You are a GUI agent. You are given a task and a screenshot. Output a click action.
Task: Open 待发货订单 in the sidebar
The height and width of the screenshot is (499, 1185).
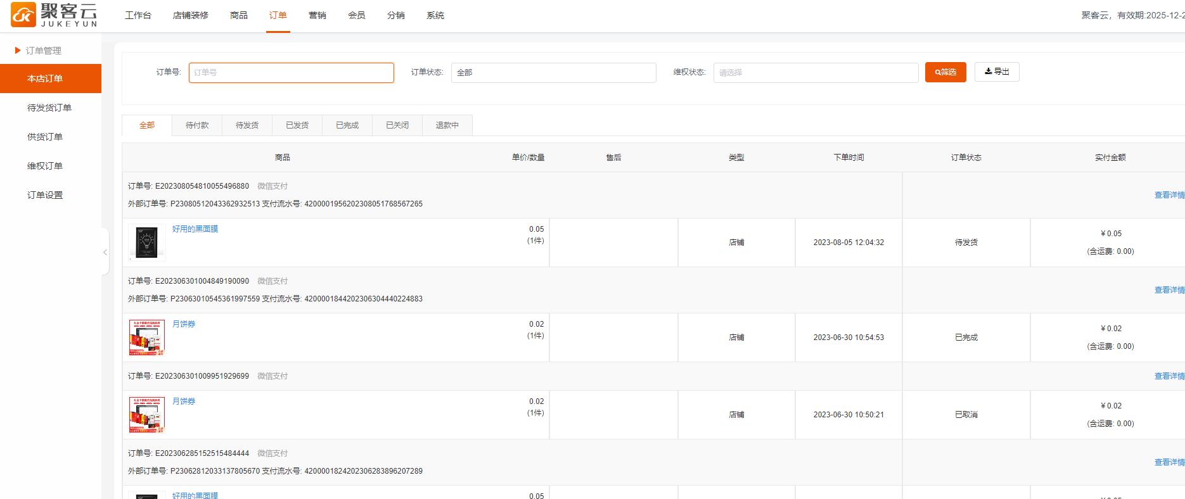[49, 108]
